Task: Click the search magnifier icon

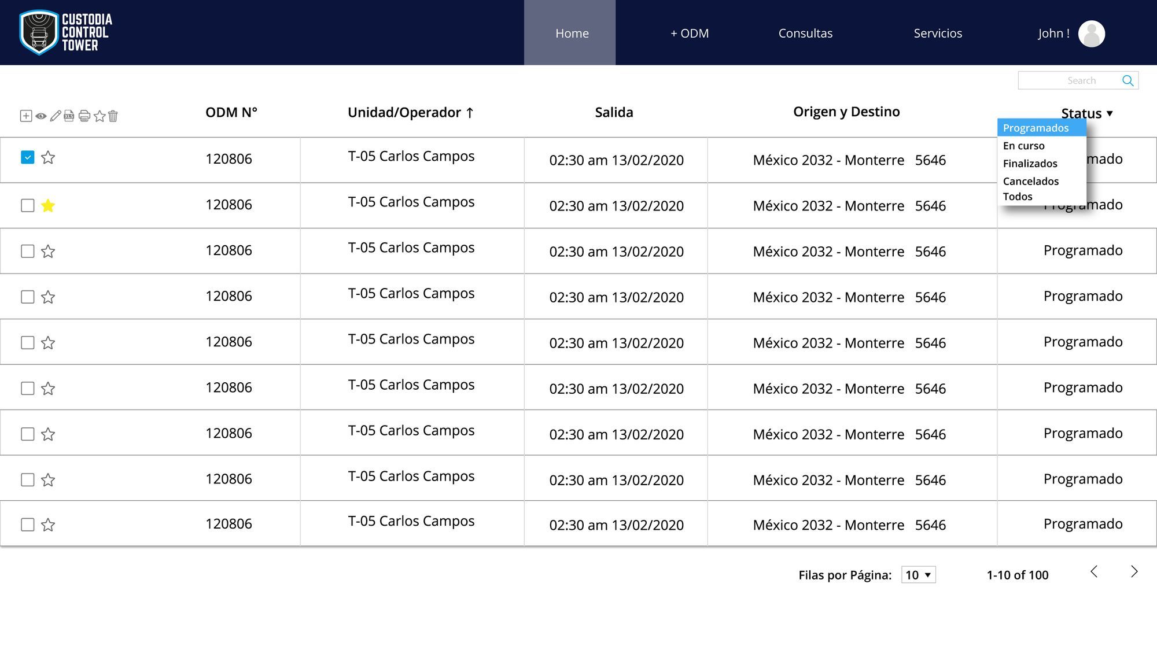Action: pyautogui.click(x=1127, y=80)
